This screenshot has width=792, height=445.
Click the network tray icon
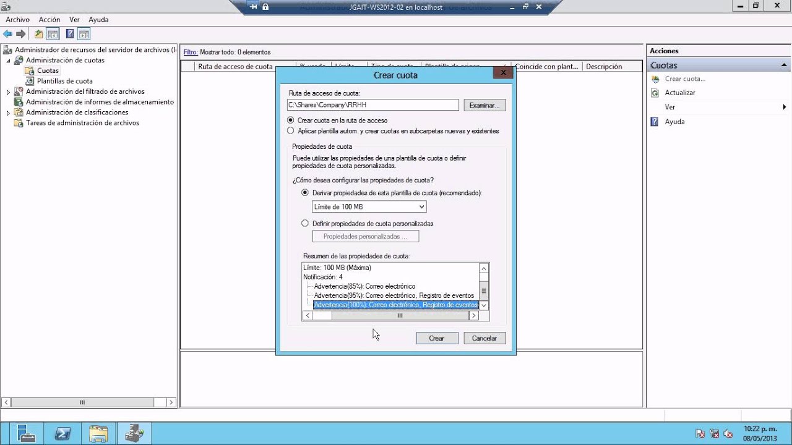[715, 434]
